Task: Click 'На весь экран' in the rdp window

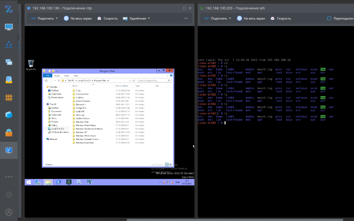Action: click(78, 18)
